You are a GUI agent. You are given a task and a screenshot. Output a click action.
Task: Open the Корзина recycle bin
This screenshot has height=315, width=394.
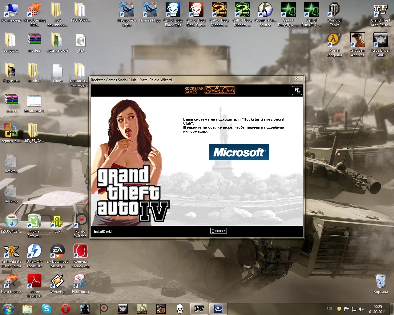(x=381, y=283)
